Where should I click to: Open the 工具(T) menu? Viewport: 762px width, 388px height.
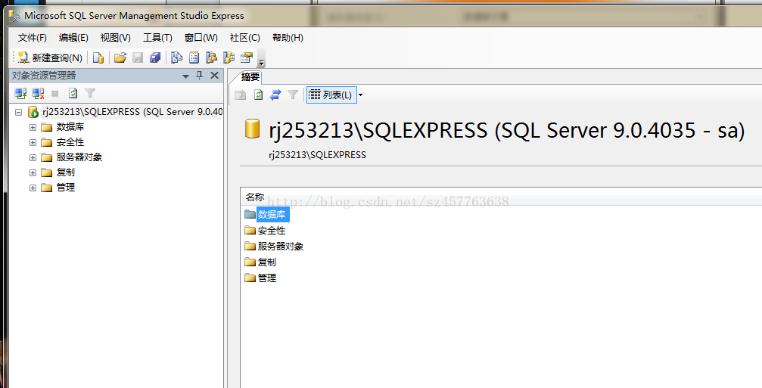tap(157, 38)
